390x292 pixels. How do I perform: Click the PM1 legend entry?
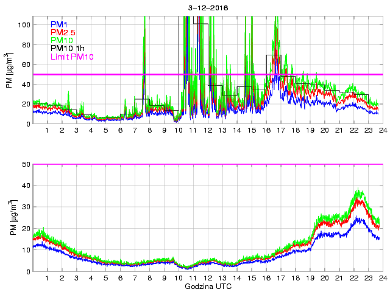pos(58,24)
